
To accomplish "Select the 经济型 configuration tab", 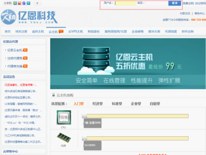I will pos(98,104).
